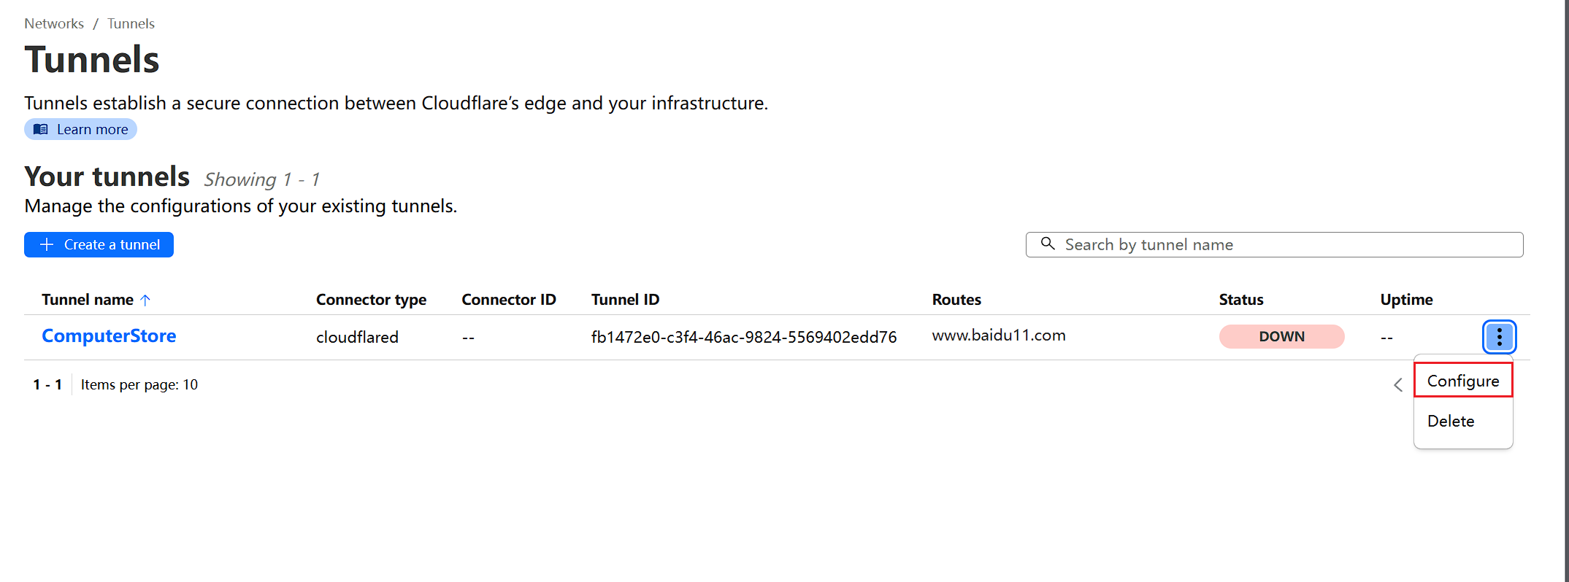Click the Learn more button
The image size is (1569, 582).
[80, 129]
